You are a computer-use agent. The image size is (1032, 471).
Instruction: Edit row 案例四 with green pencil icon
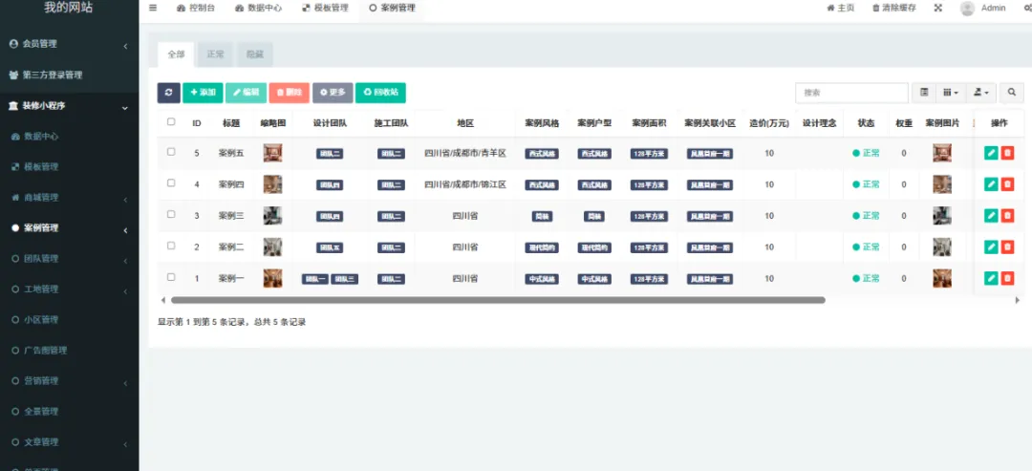pyautogui.click(x=991, y=184)
